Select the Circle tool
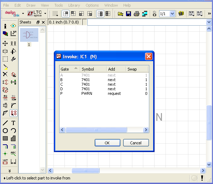The width and height of the screenshot is (213, 184). click(x=5, y=131)
